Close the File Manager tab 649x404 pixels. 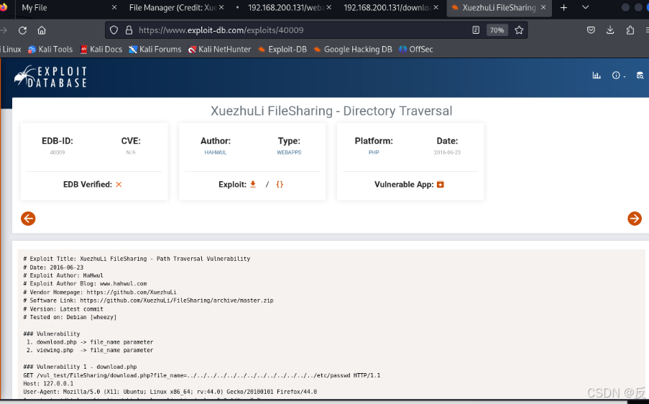(x=221, y=7)
